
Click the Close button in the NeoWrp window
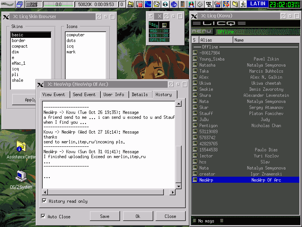coord(171,216)
